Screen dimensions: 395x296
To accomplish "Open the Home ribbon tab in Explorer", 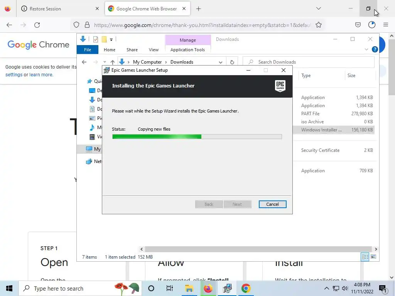I will click(109, 50).
